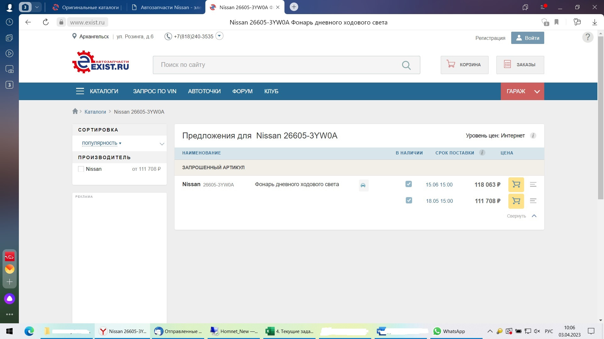Viewport: 604px width, 339px height.
Task: Click the add to cart yellow button second row
Action: point(516,201)
